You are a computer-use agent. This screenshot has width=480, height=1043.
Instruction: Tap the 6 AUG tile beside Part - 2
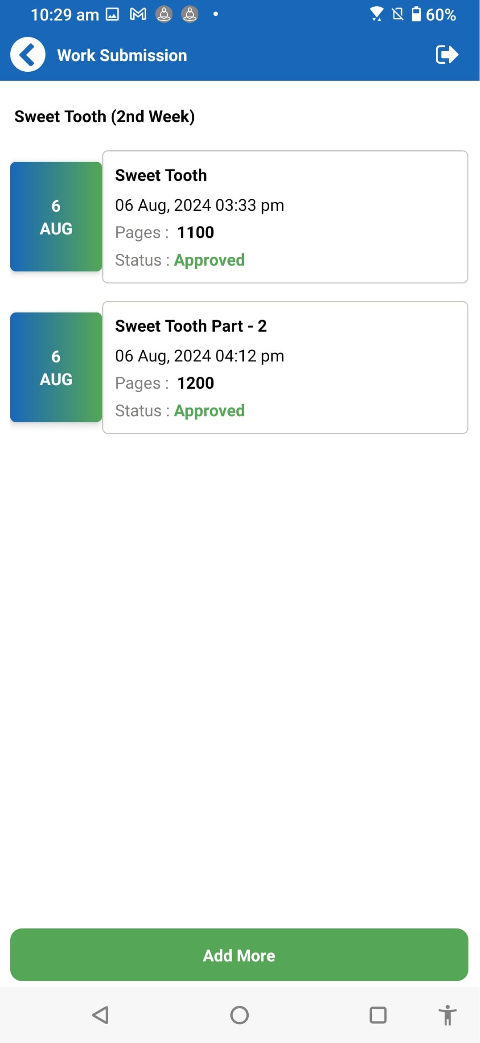(x=56, y=367)
